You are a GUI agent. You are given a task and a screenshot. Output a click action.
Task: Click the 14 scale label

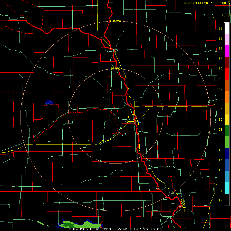click(220, 160)
